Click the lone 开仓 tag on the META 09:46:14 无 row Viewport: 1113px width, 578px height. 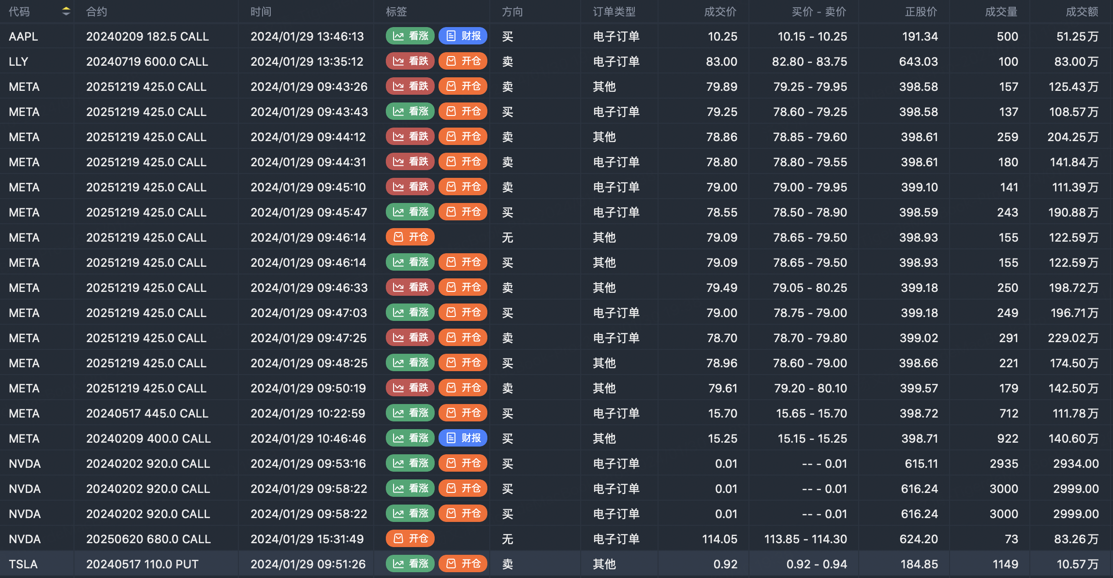click(410, 237)
